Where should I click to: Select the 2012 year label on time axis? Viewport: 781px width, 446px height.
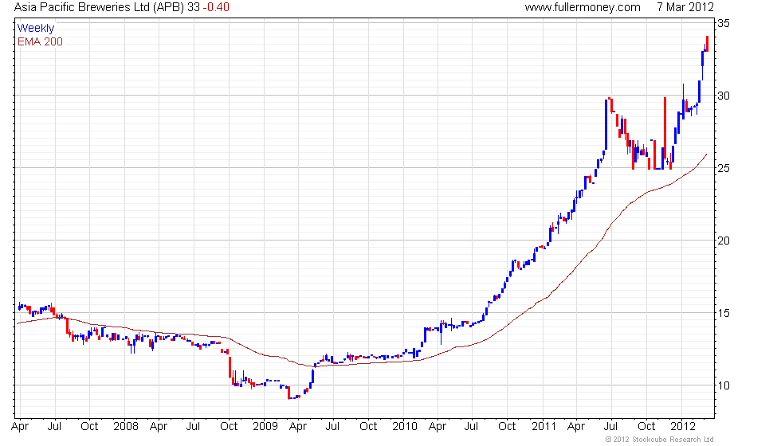click(x=683, y=427)
